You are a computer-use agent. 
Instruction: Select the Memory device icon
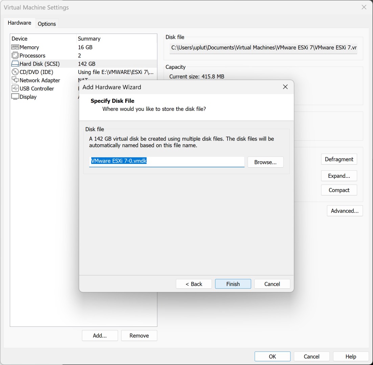tap(15, 47)
